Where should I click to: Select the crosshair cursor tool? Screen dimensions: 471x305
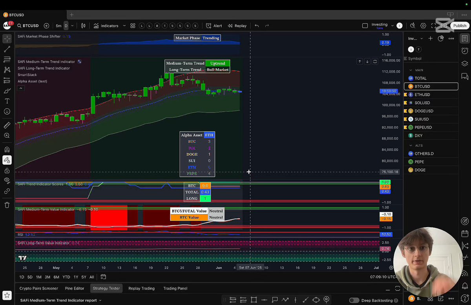pos(7,39)
